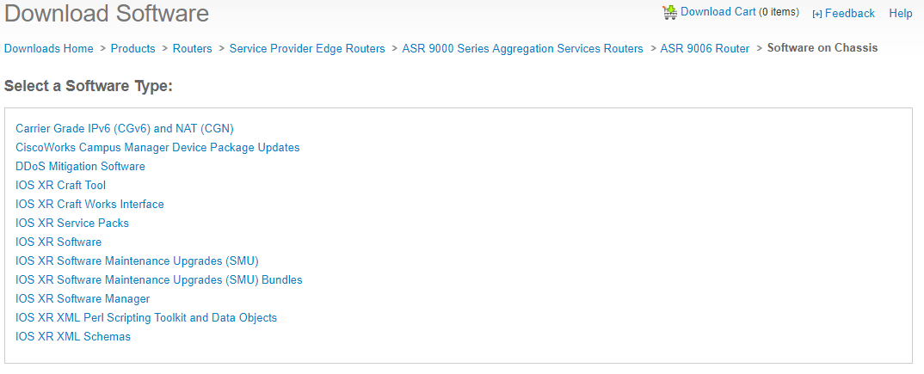Open IOS XR Software Maintenance Upgrades (SMU)
This screenshot has height=374, width=924.
(x=137, y=261)
